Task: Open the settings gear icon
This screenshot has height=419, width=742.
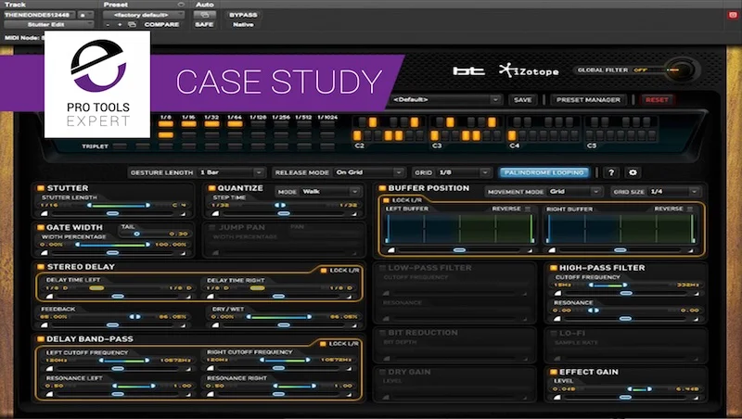Action: coord(633,172)
